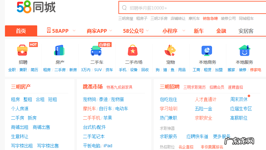The width and height of the screenshot is (266, 150).
Task: Open the 三明房产 section heading
Action: [x=21, y=87]
